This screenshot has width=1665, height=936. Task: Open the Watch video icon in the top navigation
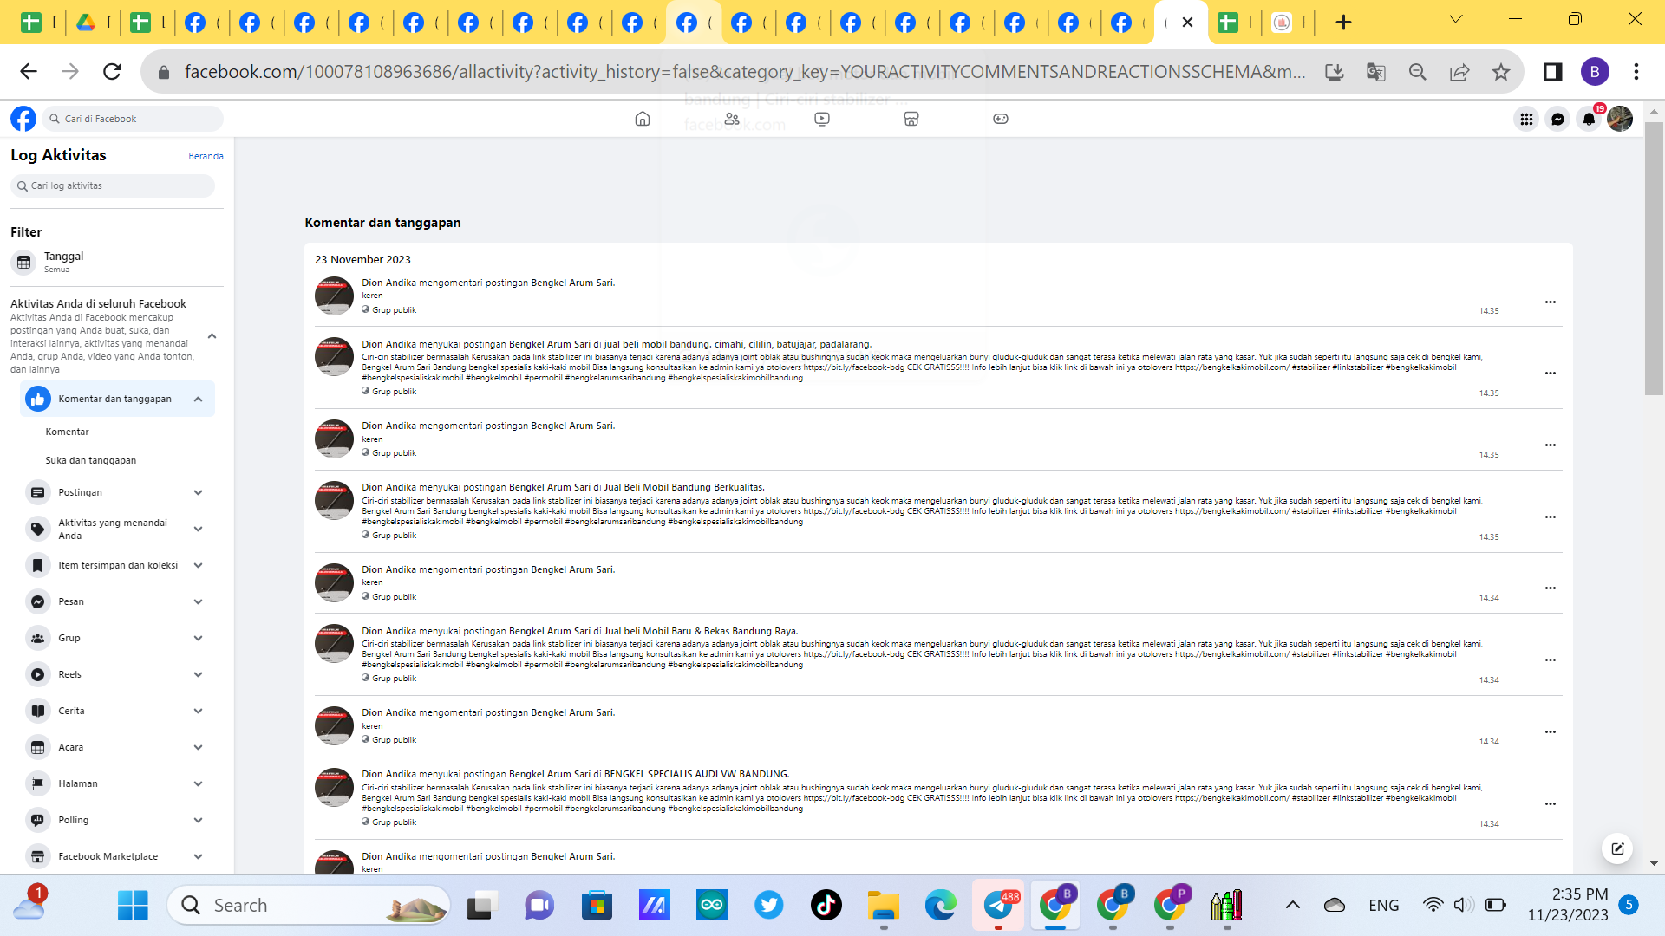tap(822, 119)
